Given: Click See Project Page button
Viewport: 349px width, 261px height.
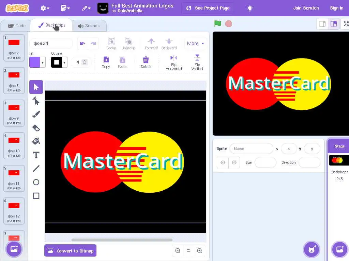Looking at the screenshot, I should pos(208,8).
